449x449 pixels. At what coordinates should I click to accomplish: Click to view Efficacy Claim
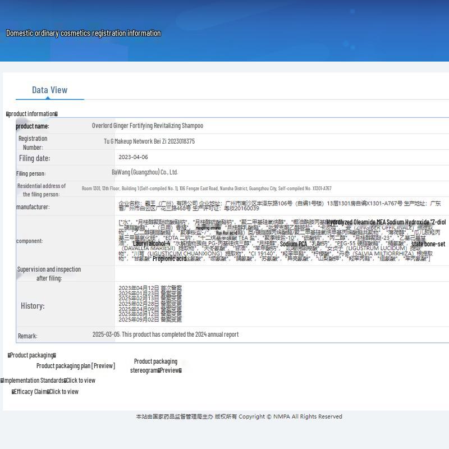(x=63, y=392)
